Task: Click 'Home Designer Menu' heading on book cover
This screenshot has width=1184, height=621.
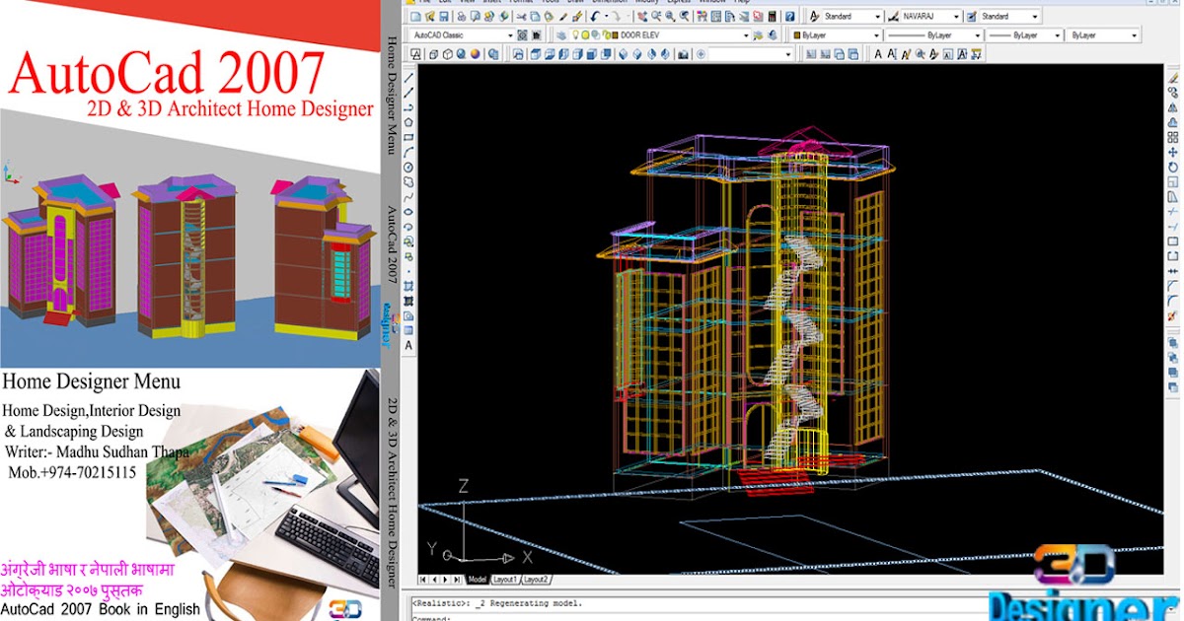Action: pyautogui.click(x=92, y=381)
